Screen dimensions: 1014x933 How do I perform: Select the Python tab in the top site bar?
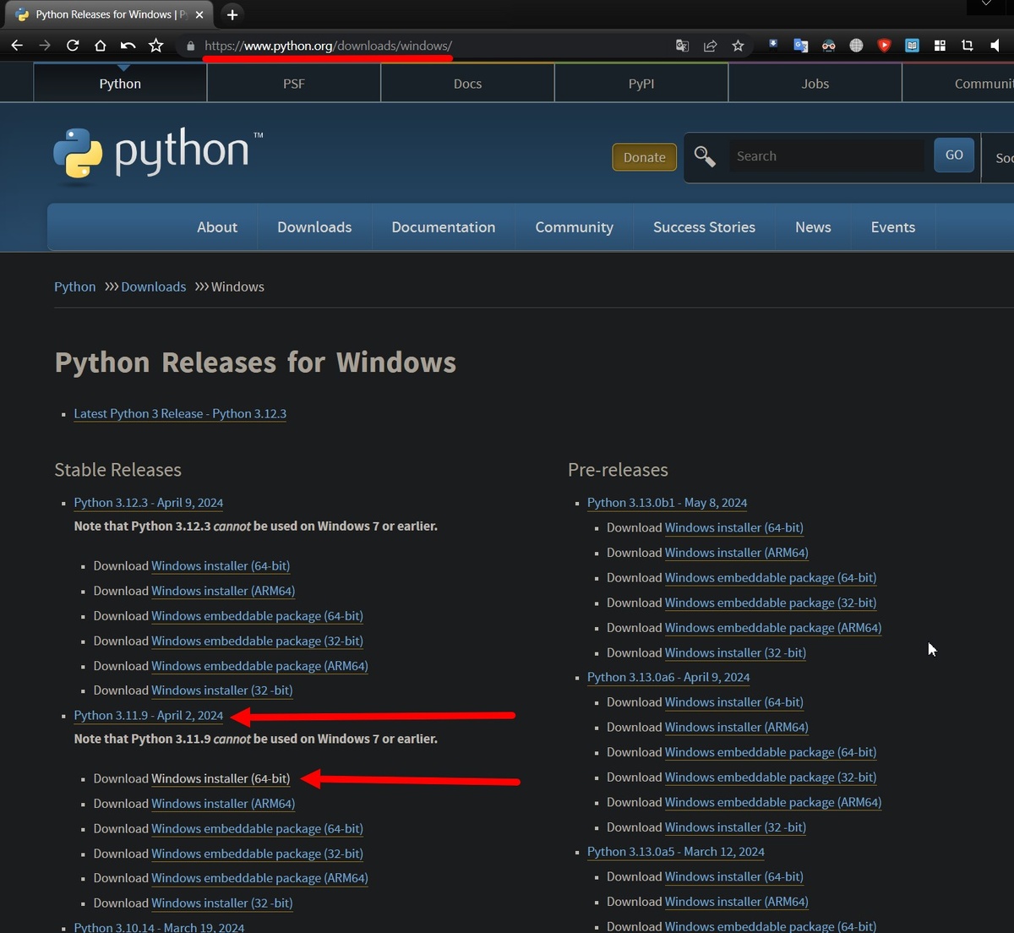point(120,84)
